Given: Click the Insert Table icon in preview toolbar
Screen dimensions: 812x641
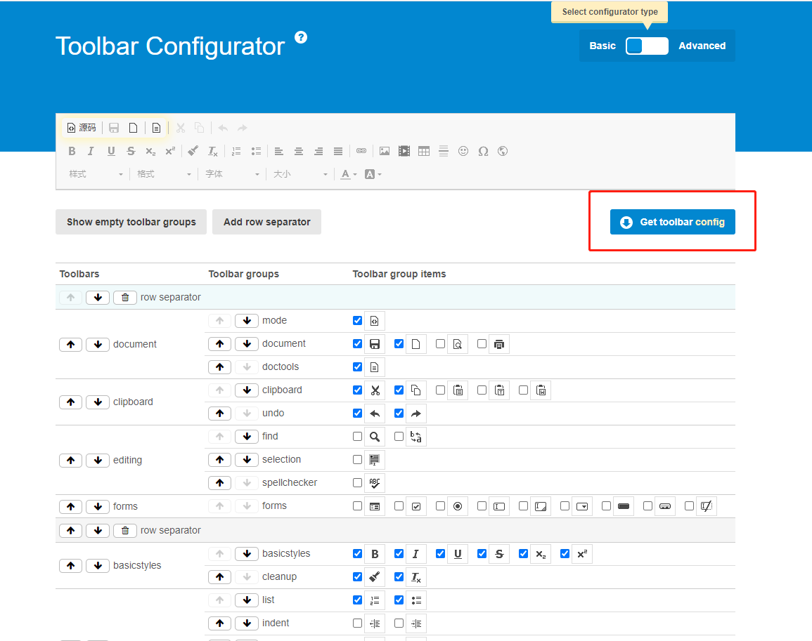Looking at the screenshot, I should pyautogui.click(x=424, y=151).
